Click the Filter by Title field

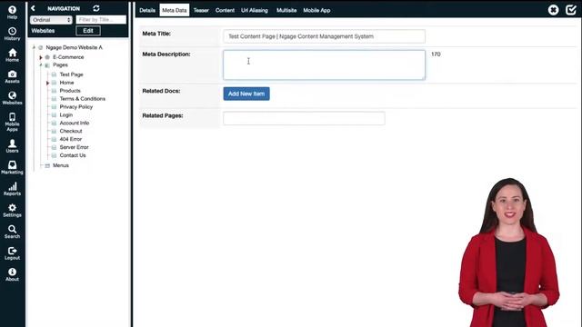[101, 20]
